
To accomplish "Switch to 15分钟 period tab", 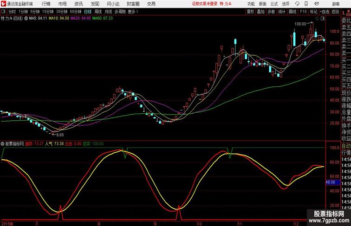I will click(x=48, y=12).
